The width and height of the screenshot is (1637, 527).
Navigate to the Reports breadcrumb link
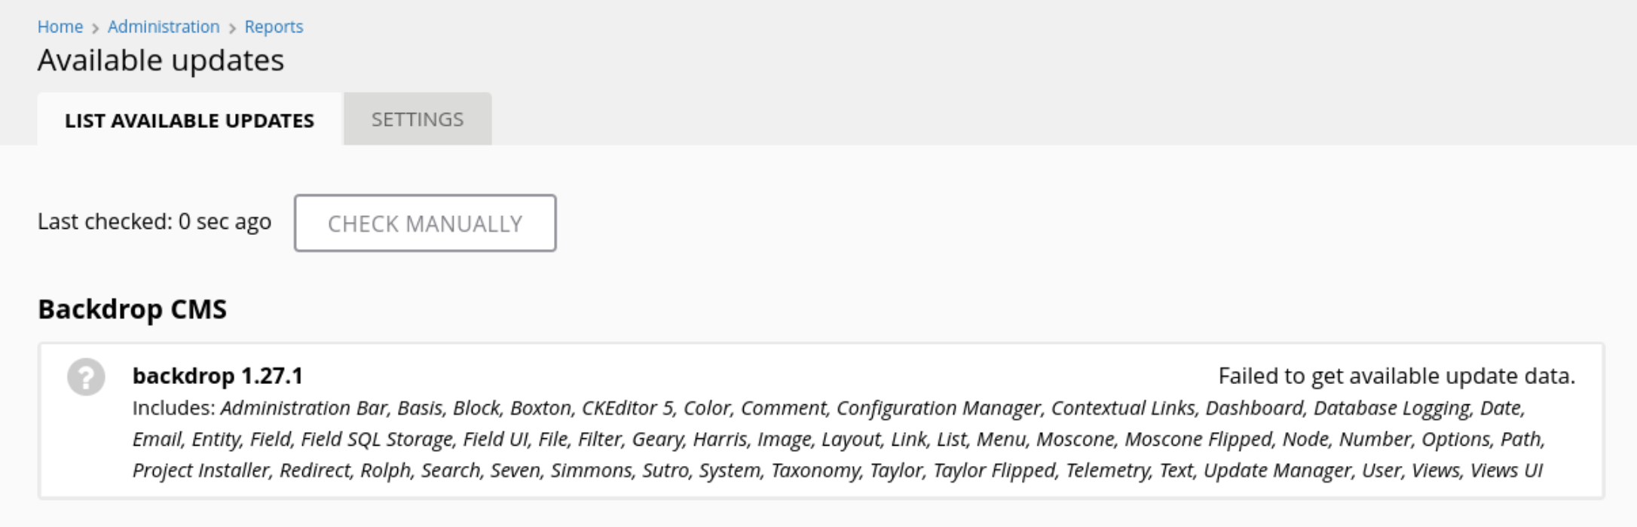click(x=274, y=26)
